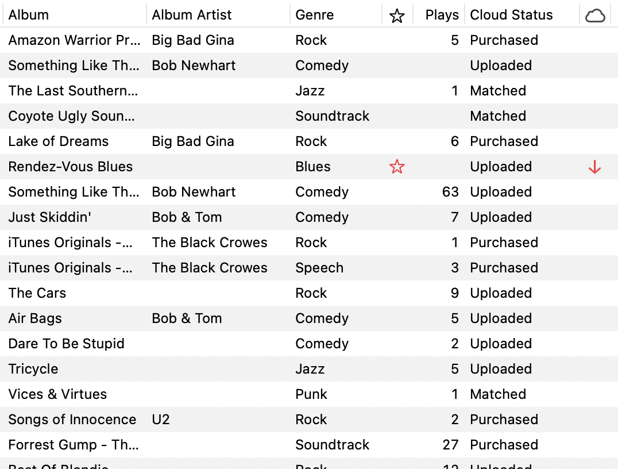Select the Amazon Warrior Princess album row
Viewport: 618px width, 469px height.
pos(309,40)
